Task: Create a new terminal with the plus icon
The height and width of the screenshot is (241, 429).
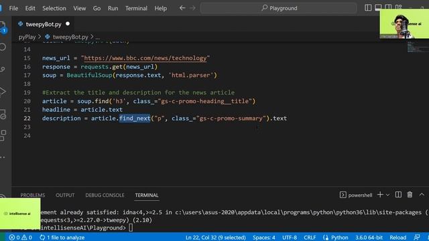Action: click(x=380, y=195)
